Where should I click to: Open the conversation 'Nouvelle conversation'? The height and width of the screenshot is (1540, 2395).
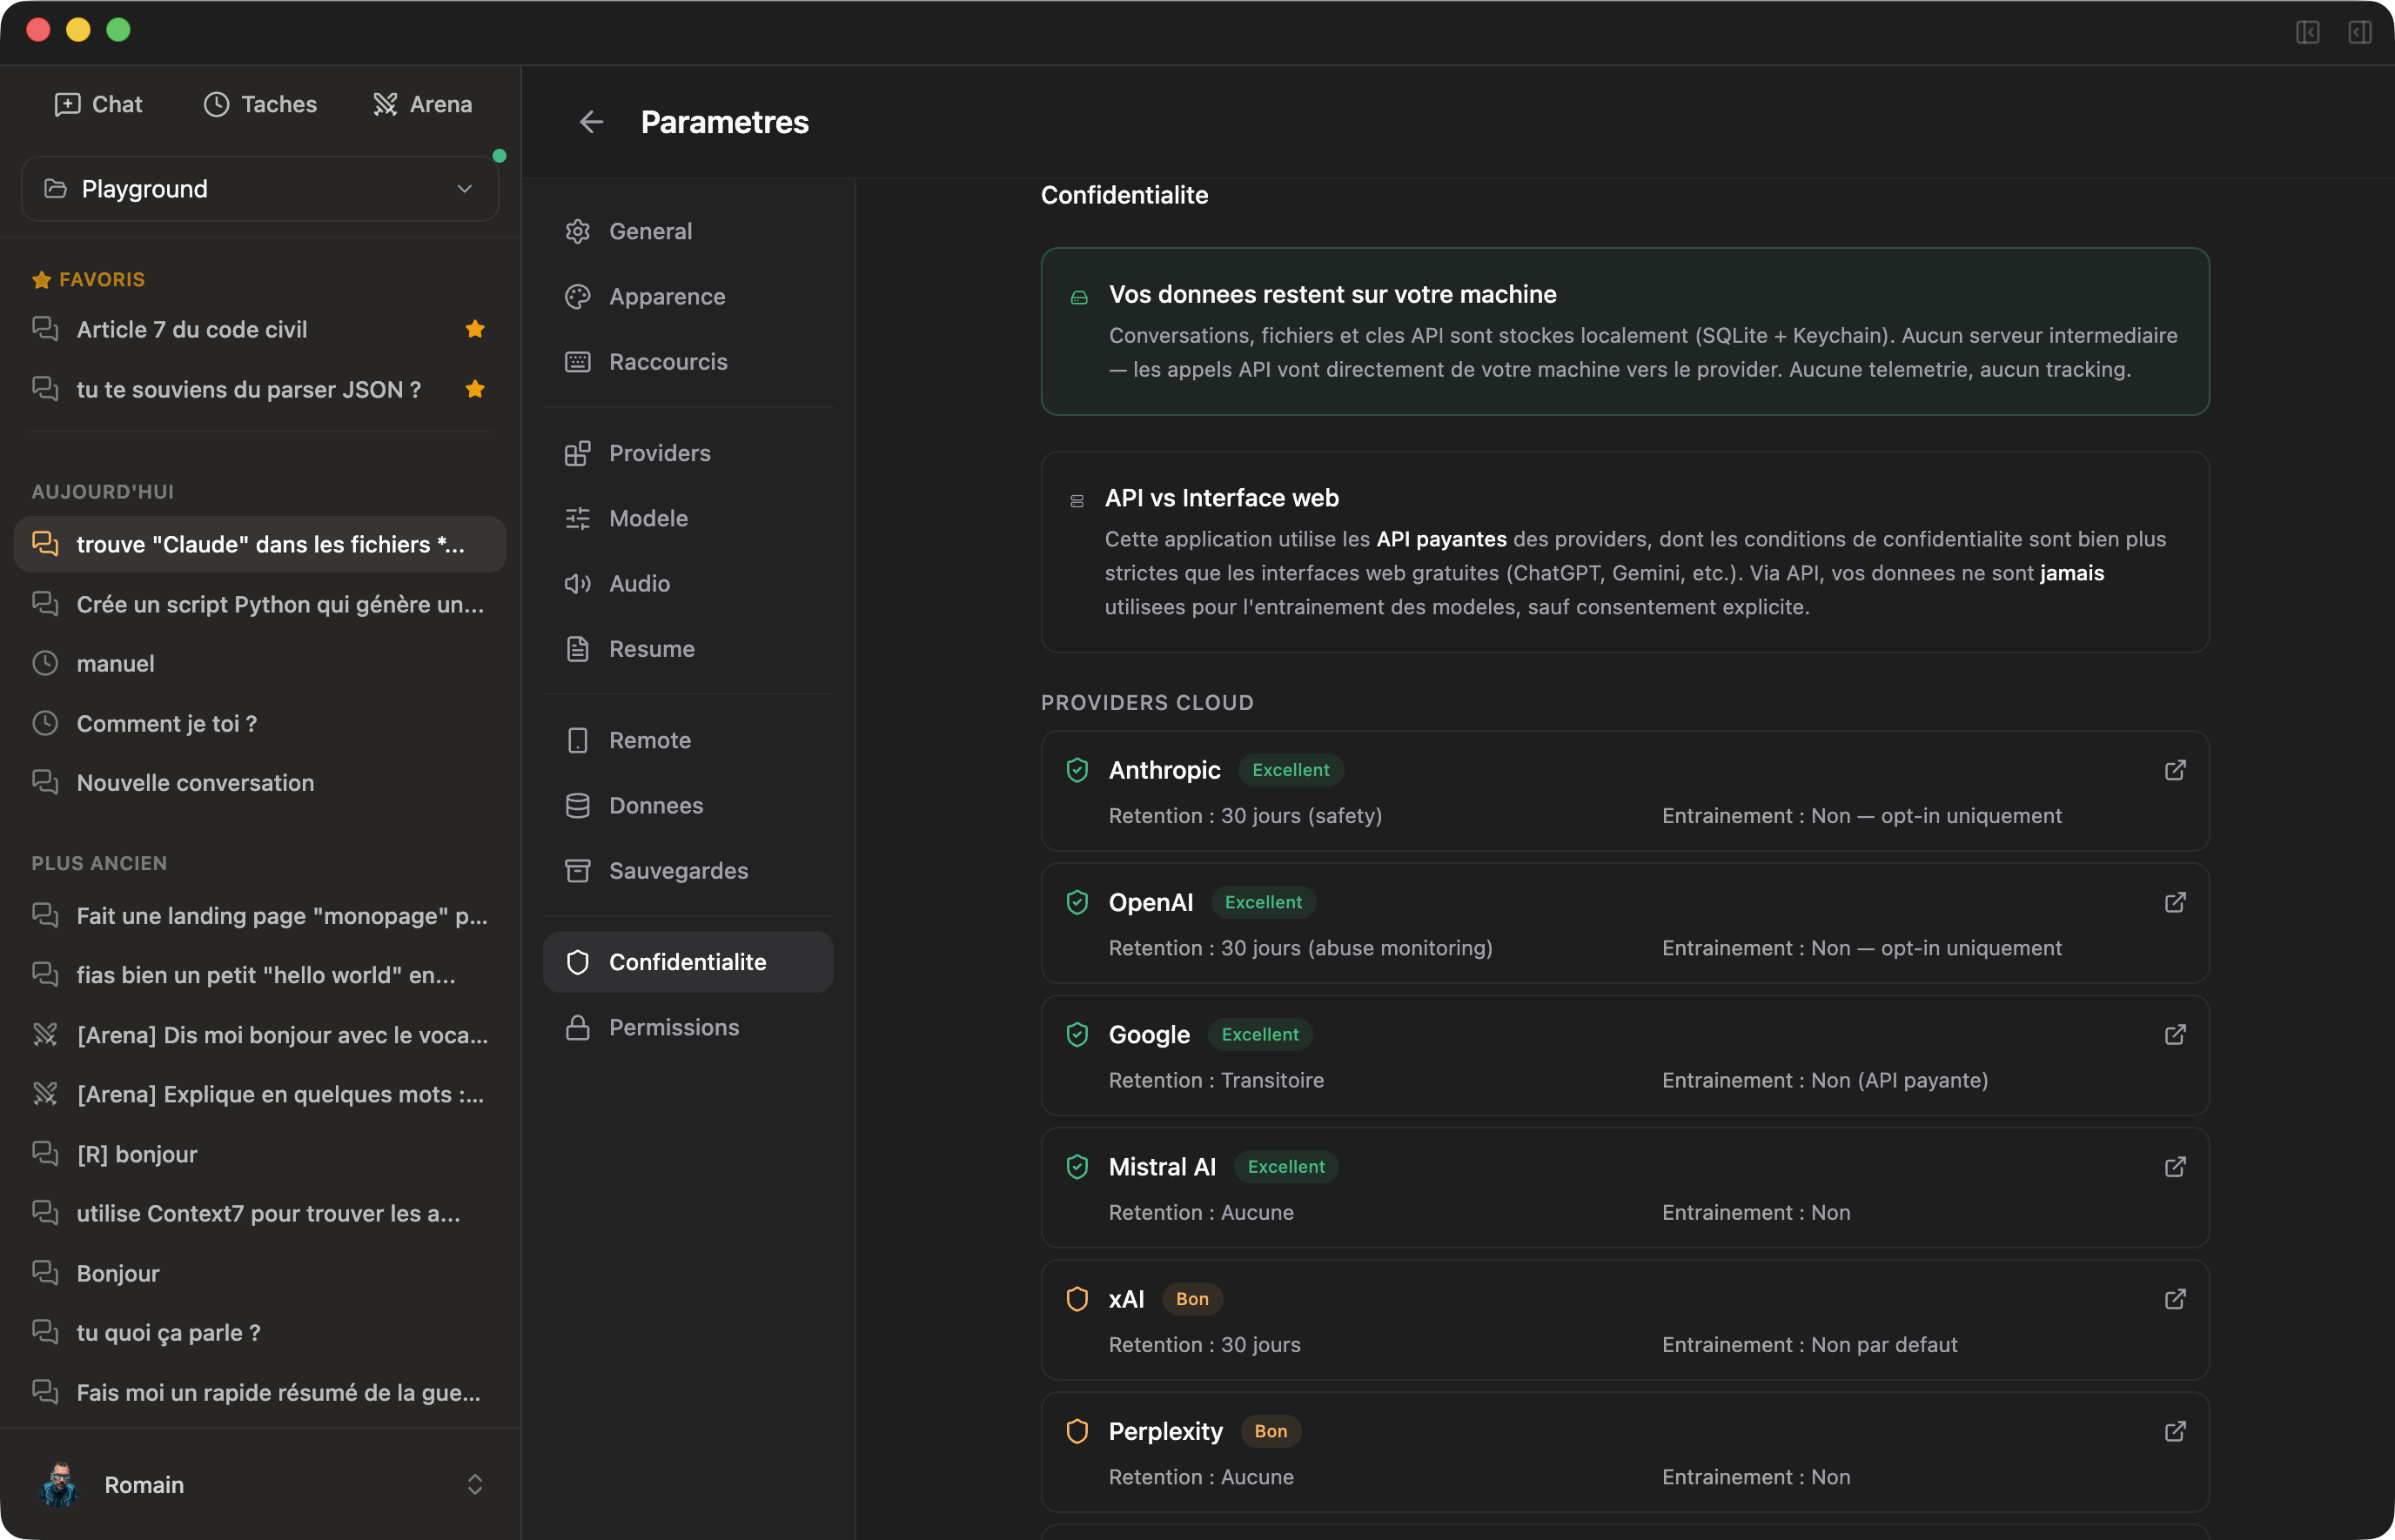pyautogui.click(x=195, y=783)
